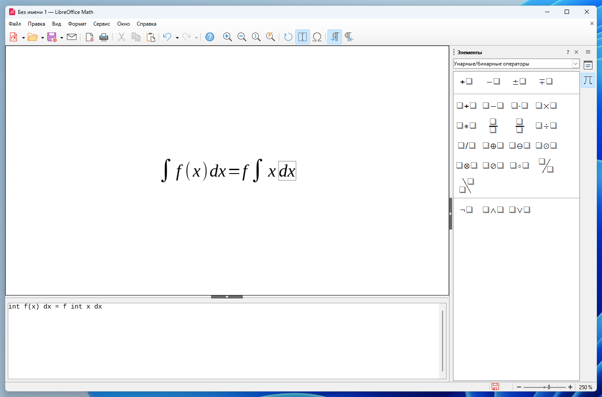Toggle left-to-right paragraph direction

[335, 37]
